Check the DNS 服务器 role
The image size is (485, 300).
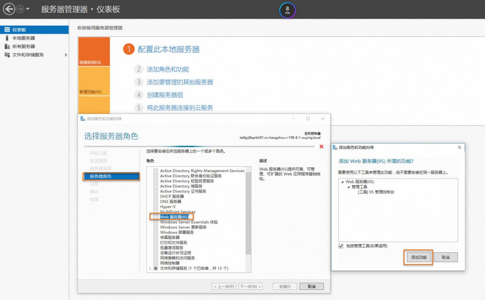tap(156, 201)
